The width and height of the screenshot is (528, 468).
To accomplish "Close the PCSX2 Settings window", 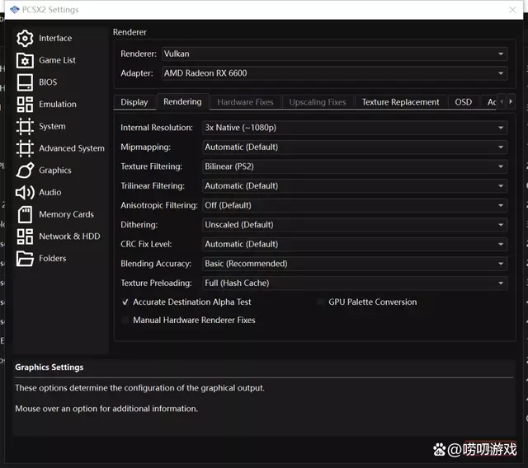I will click(512, 10).
